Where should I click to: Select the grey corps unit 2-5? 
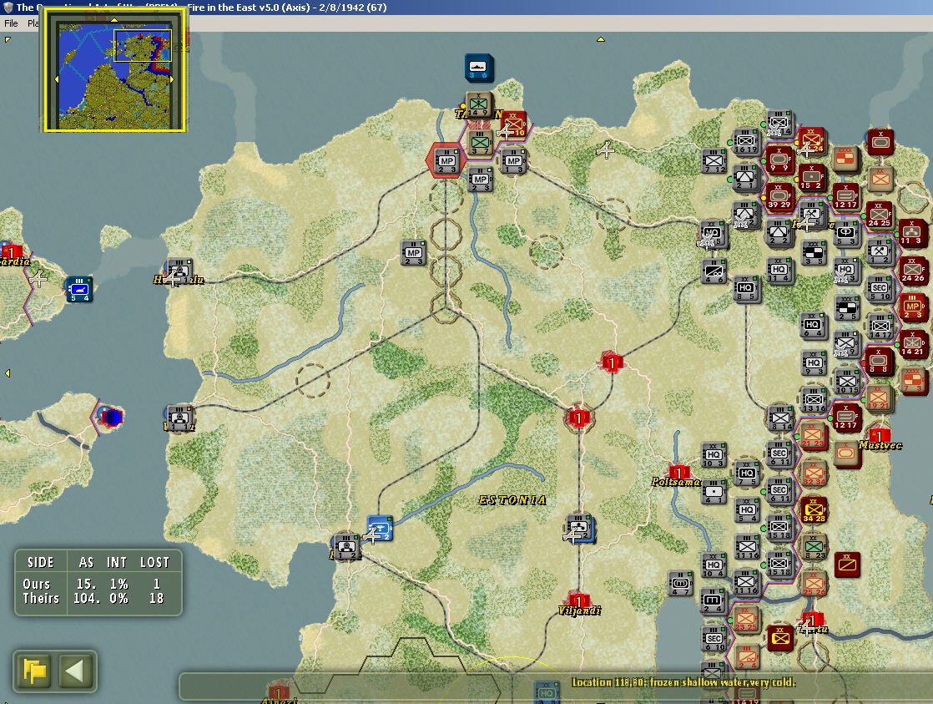click(847, 308)
